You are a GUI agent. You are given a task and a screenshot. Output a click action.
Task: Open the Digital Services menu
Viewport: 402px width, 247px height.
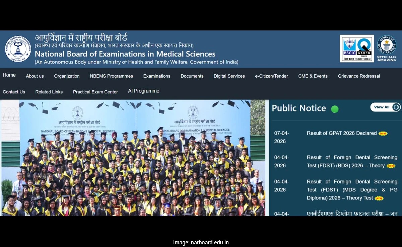tap(229, 76)
